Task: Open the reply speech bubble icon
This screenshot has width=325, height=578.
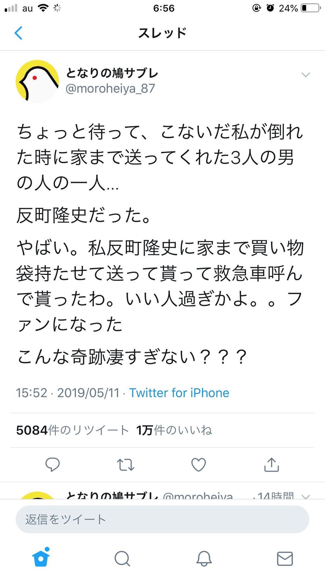Action: (53, 465)
